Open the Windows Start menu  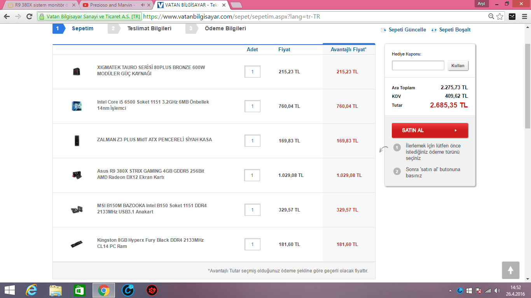pyautogui.click(x=10, y=290)
